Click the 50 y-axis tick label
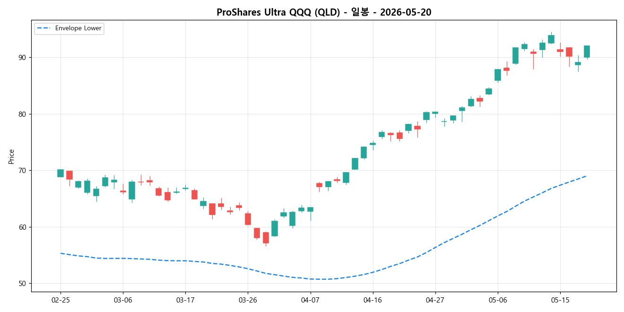The image size is (624, 312). pyautogui.click(x=23, y=284)
